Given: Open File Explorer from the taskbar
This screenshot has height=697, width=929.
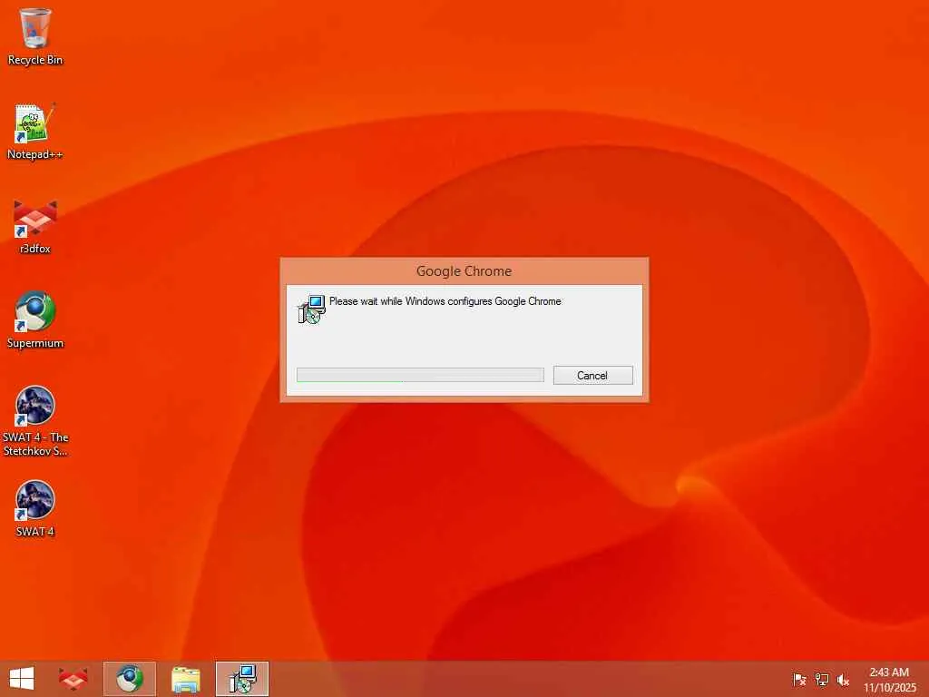Looking at the screenshot, I should [x=185, y=679].
